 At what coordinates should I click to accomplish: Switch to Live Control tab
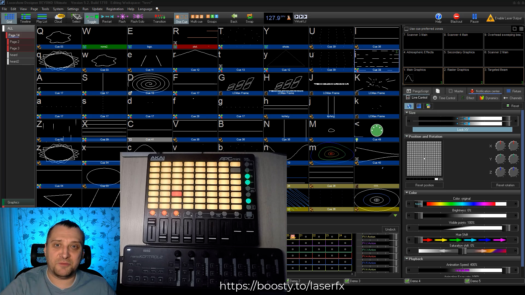click(x=417, y=98)
